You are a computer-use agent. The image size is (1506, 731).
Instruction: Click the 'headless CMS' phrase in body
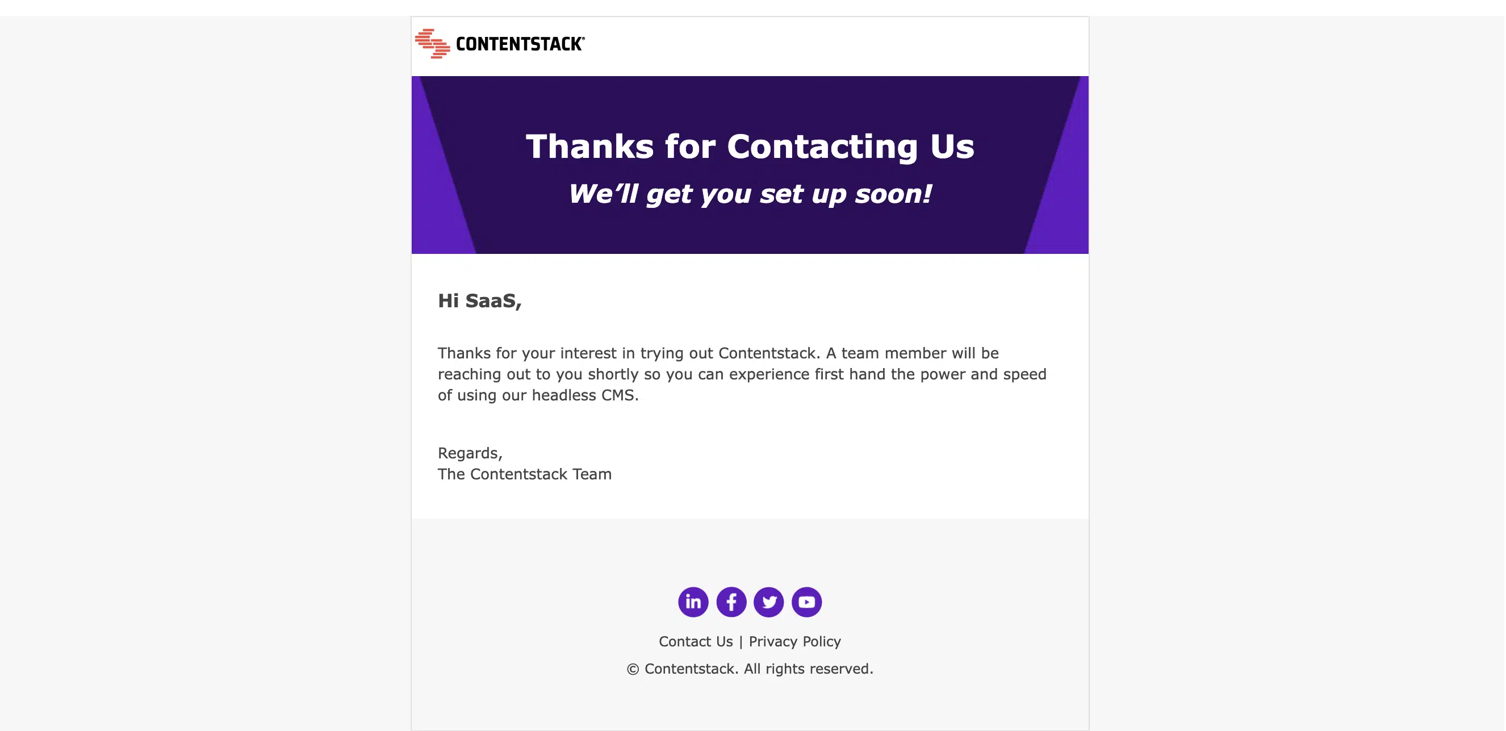[584, 395]
